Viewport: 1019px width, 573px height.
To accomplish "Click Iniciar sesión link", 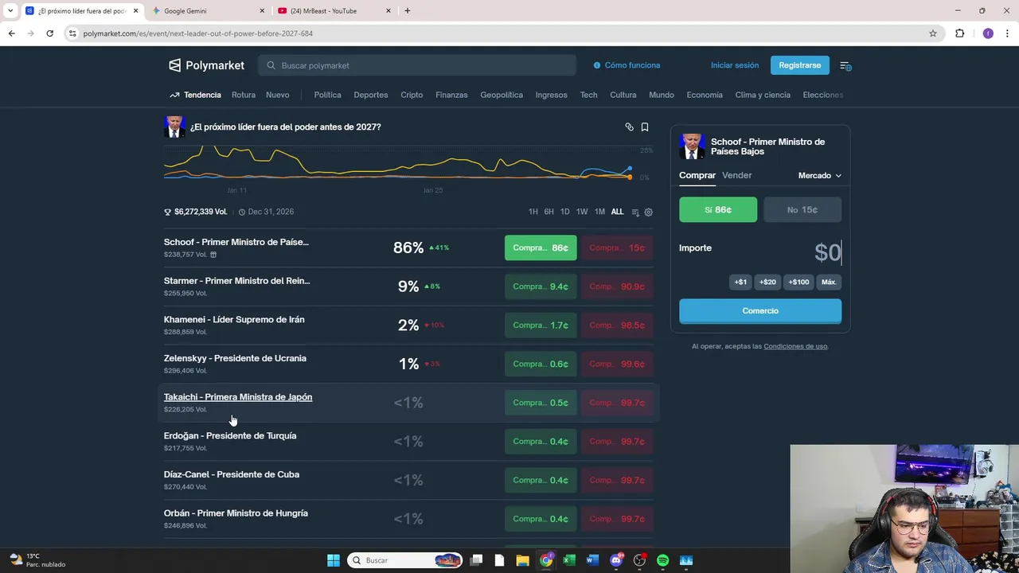I will [735, 65].
